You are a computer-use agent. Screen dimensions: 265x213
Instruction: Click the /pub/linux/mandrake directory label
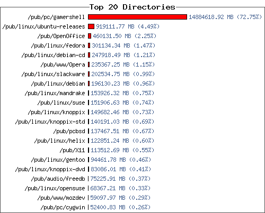pos(55,94)
